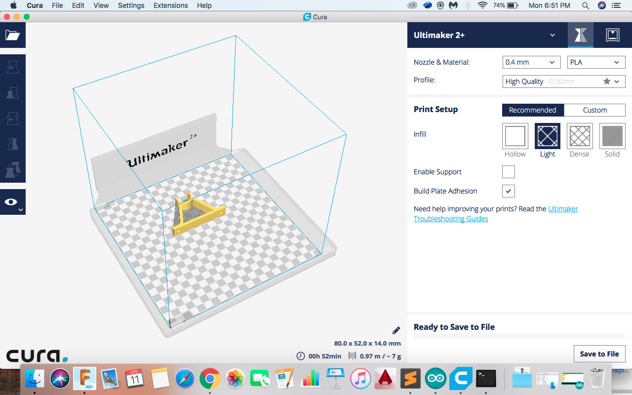
Task: Open Spotlight search in the menu bar
Action: 586,5
